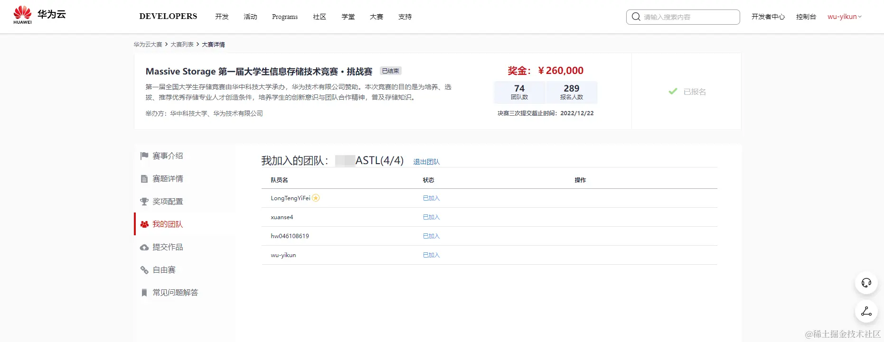Open the 支持 menu
884x342 pixels.
405,17
